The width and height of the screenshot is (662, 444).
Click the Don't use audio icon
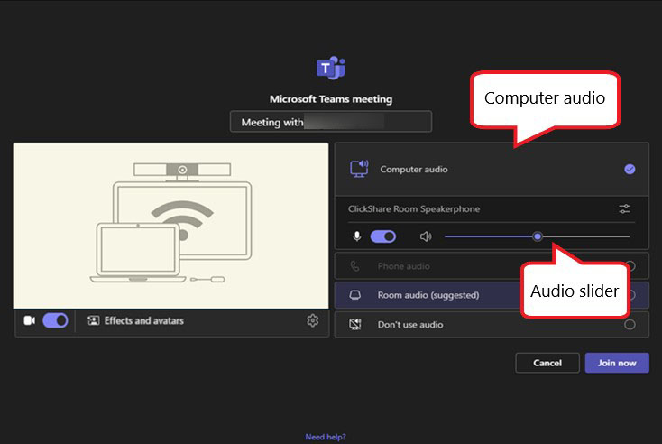click(355, 325)
